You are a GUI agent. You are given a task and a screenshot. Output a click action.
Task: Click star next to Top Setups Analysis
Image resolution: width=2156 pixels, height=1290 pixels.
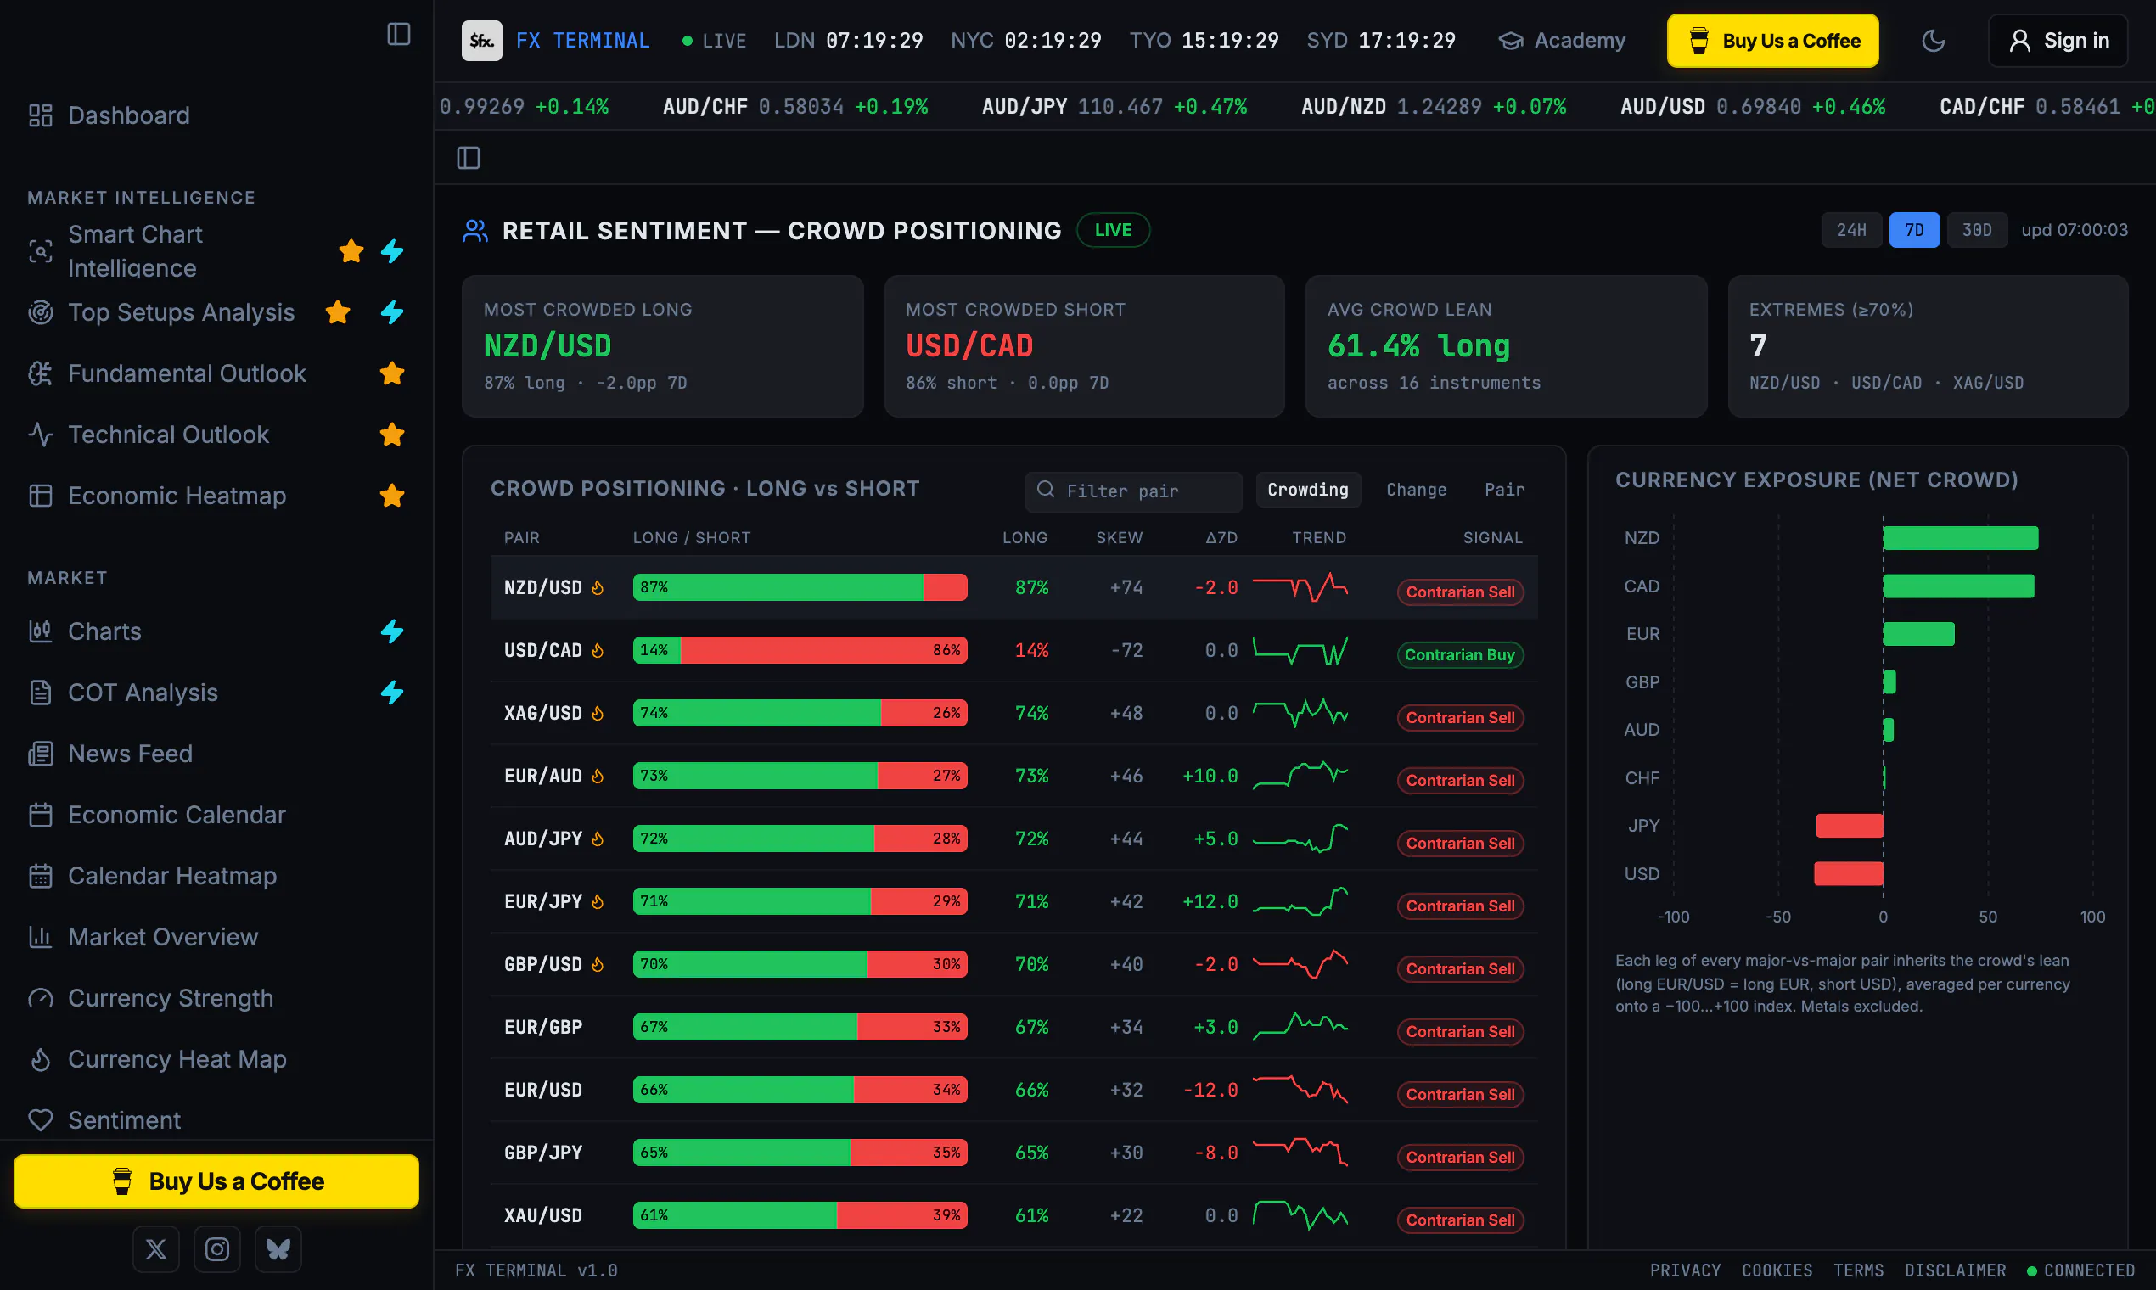pos(337,311)
